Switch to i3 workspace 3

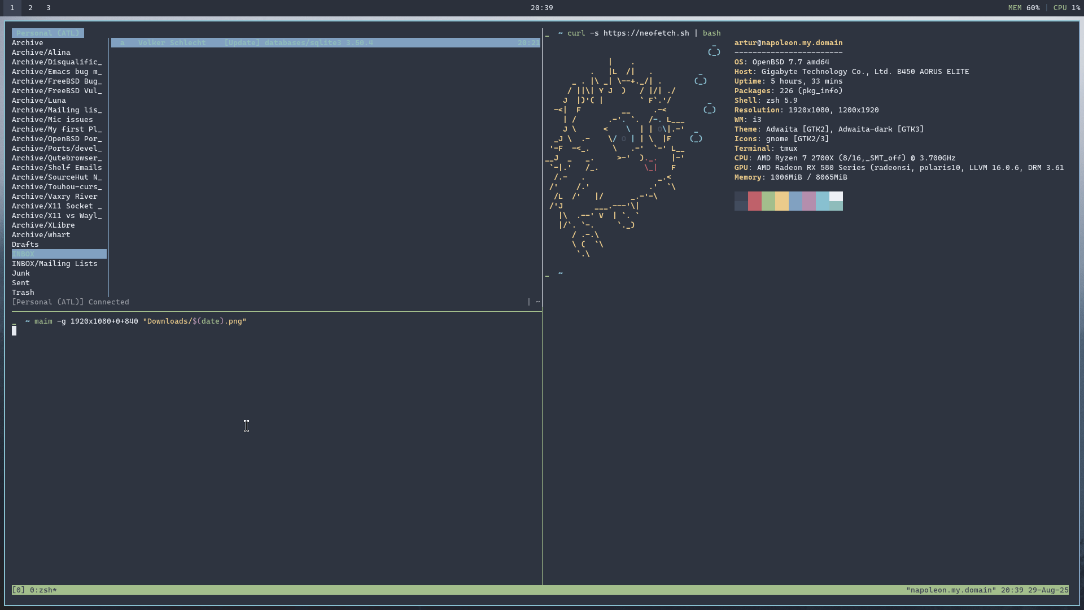tap(49, 8)
